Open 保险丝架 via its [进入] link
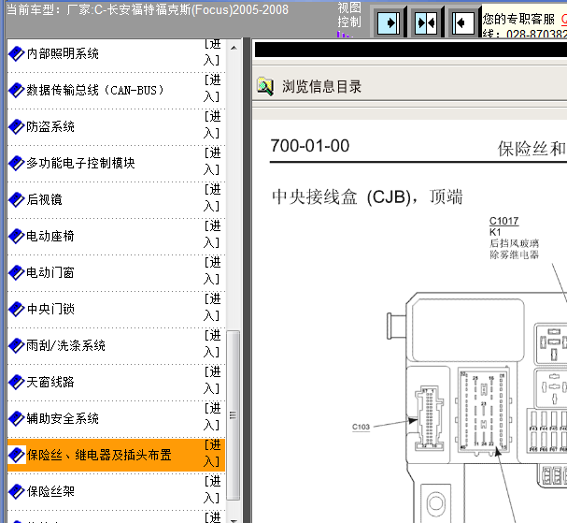The height and width of the screenshot is (523, 567). point(212,489)
